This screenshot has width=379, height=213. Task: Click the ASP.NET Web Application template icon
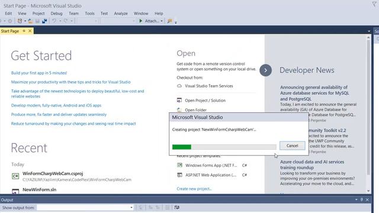tap(179, 175)
